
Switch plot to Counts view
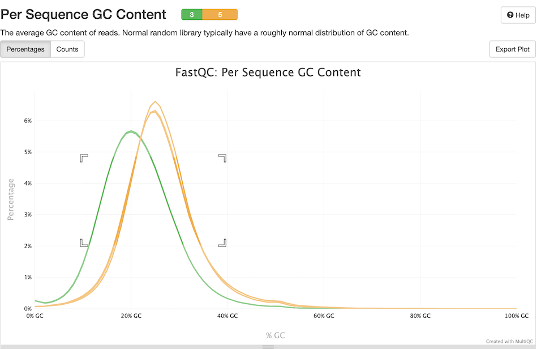(67, 49)
